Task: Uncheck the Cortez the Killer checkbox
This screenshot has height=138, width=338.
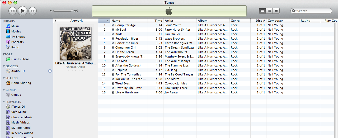Action: click(x=113, y=43)
